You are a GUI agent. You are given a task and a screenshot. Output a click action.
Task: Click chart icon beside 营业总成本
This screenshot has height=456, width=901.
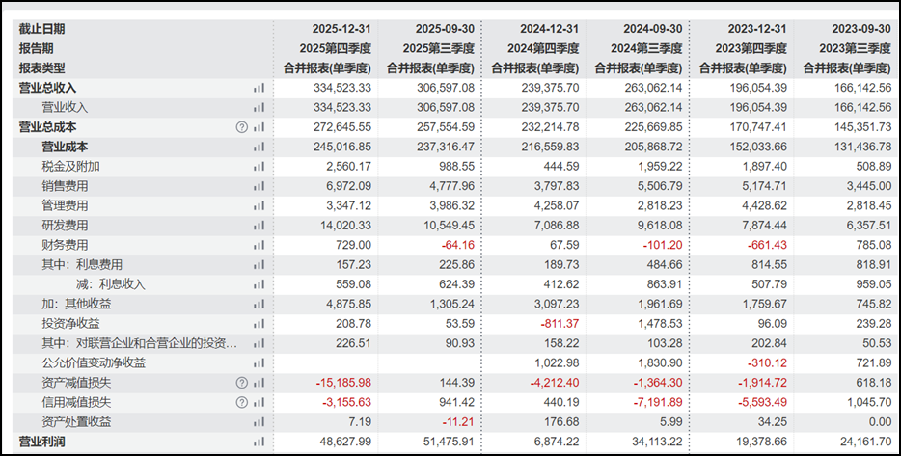pyautogui.click(x=259, y=127)
